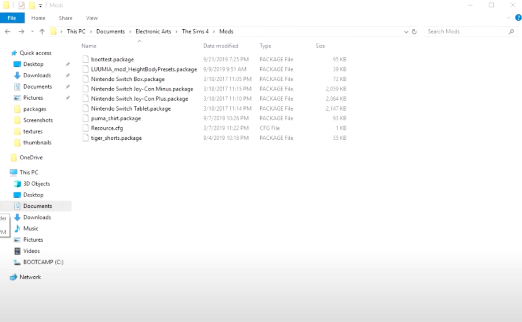Open the address bar history dropdown

[407, 32]
